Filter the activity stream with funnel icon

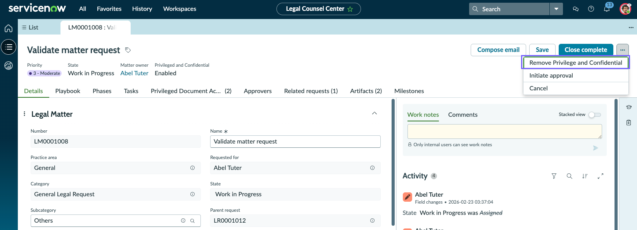click(554, 176)
